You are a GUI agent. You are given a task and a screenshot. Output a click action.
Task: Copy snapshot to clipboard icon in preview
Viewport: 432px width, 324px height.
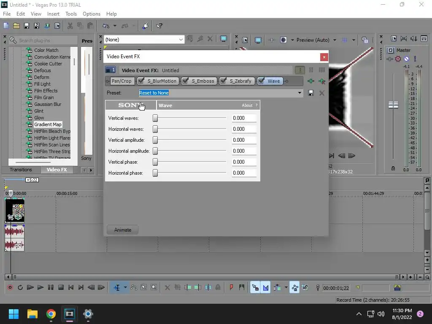click(x=365, y=40)
